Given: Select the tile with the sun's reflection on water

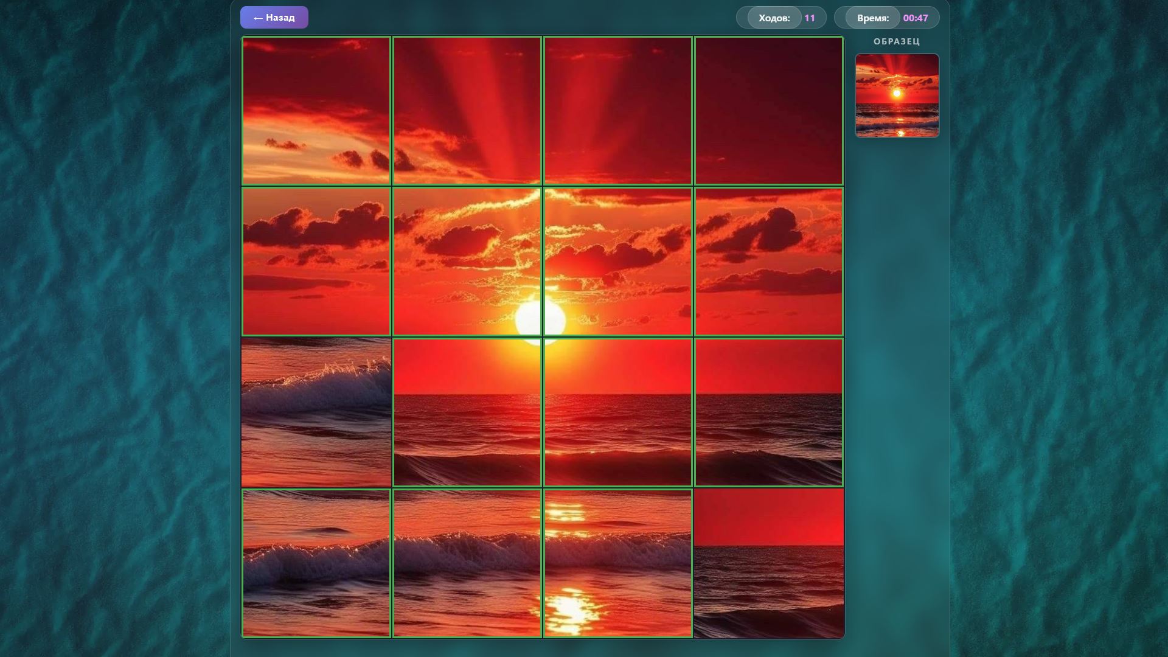Looking at the screenshot, I should click(618, 563).
